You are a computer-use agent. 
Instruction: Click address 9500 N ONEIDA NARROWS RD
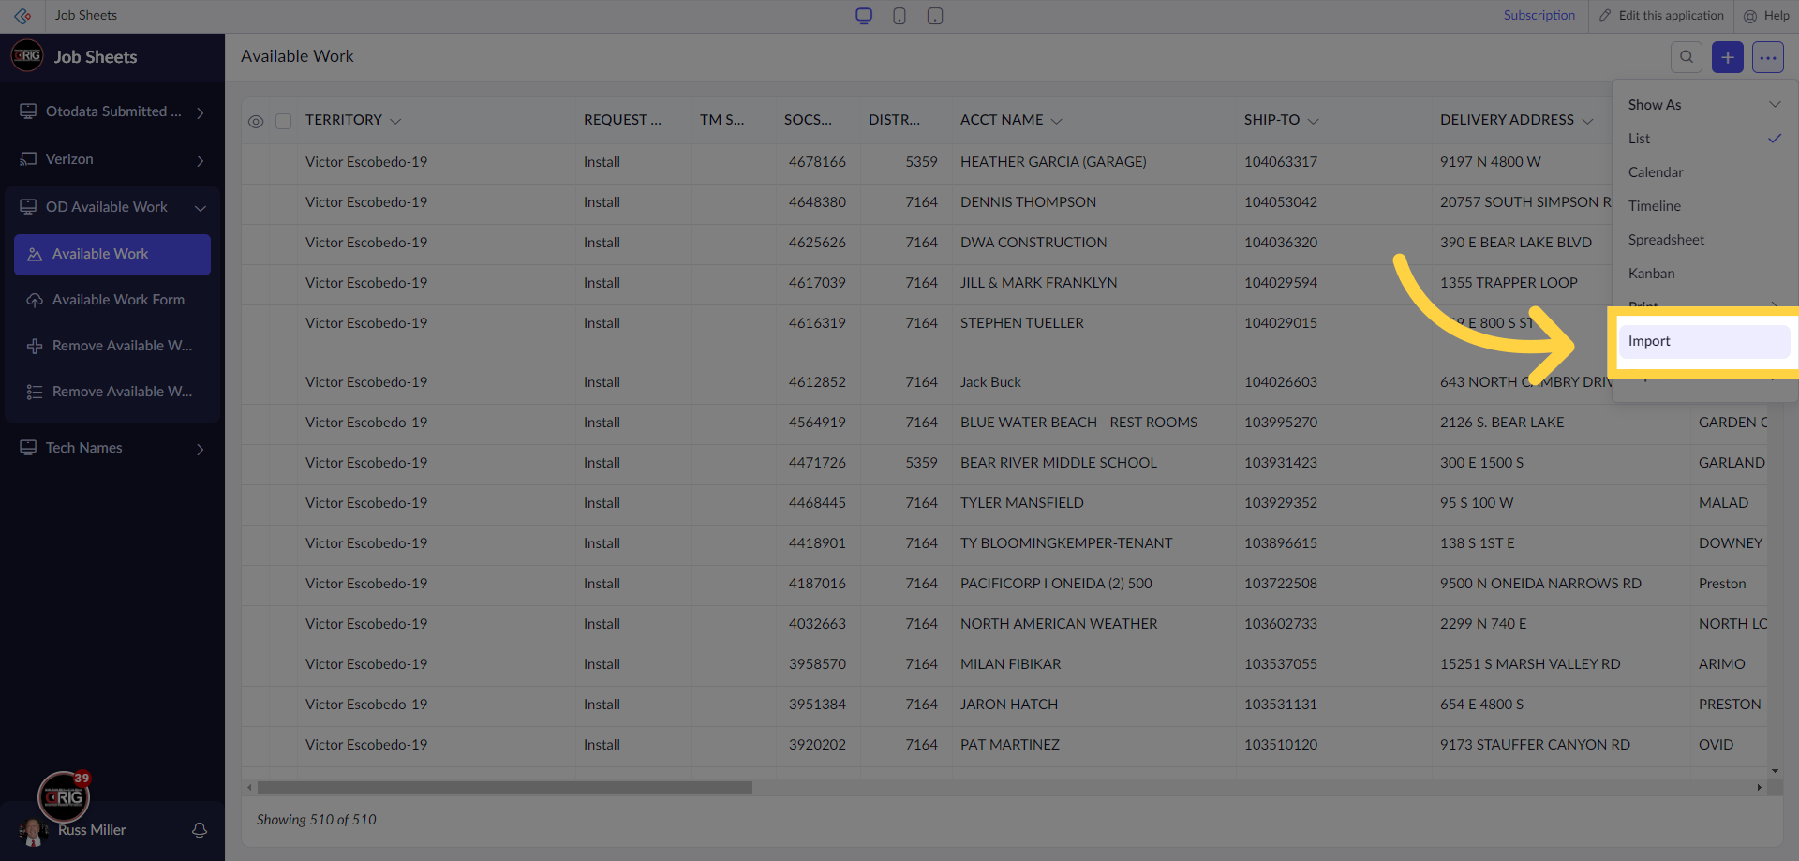1540,584
